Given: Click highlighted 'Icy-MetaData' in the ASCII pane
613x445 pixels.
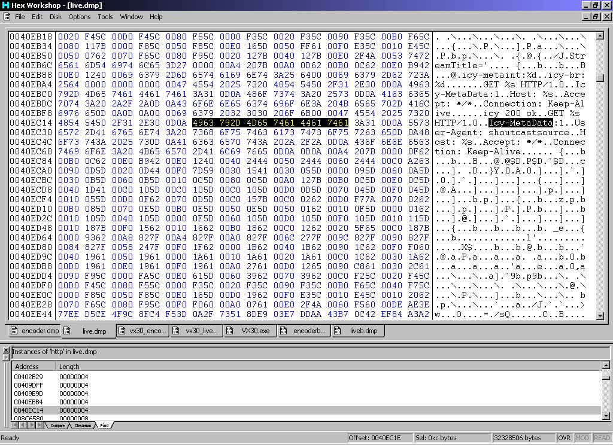Looking at the screenshot, I should coord(521,123).
